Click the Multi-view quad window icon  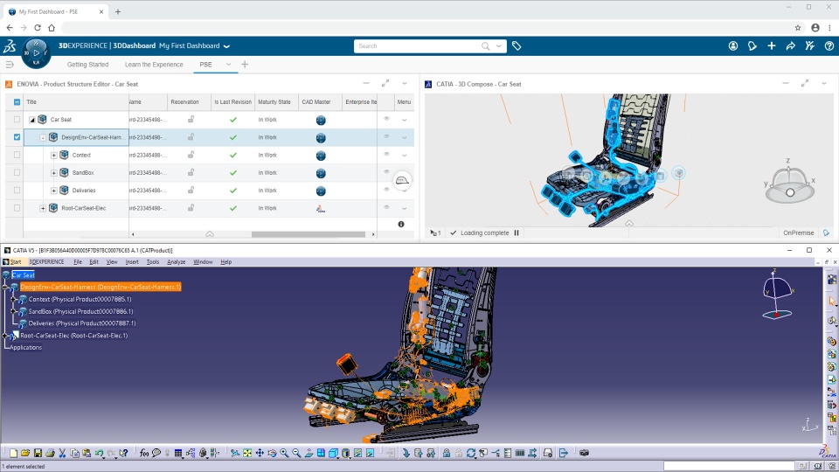tap(321, 454)
